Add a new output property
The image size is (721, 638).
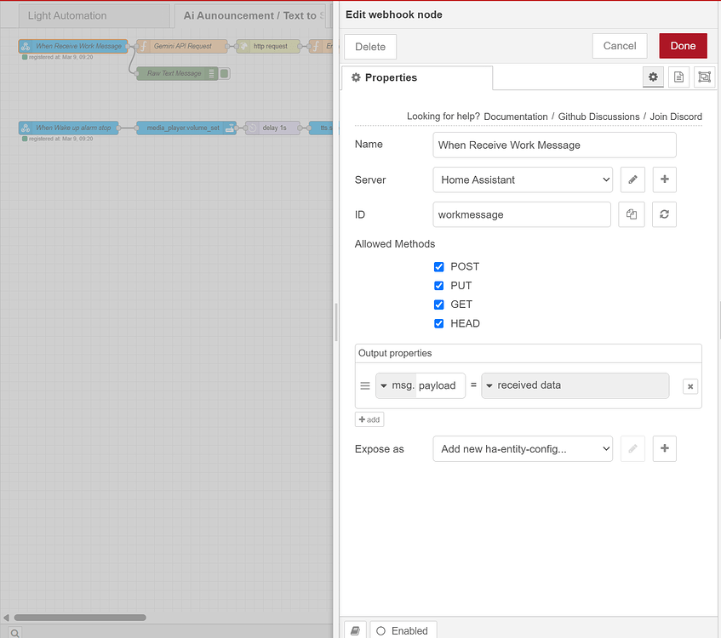[x=369, y=419]
